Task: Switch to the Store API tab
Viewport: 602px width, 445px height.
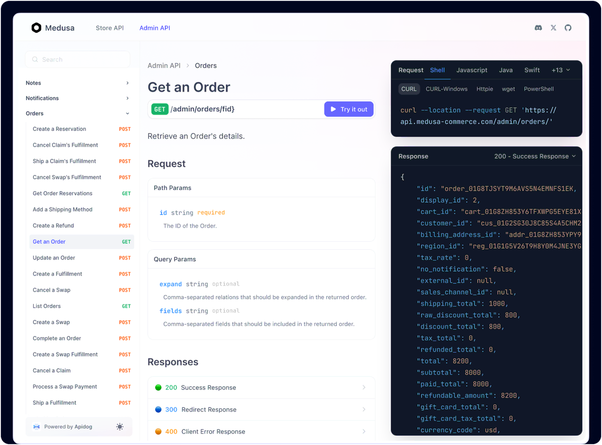Action: click(110, 28)
